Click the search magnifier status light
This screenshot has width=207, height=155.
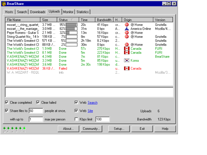(x=8, y=128)
